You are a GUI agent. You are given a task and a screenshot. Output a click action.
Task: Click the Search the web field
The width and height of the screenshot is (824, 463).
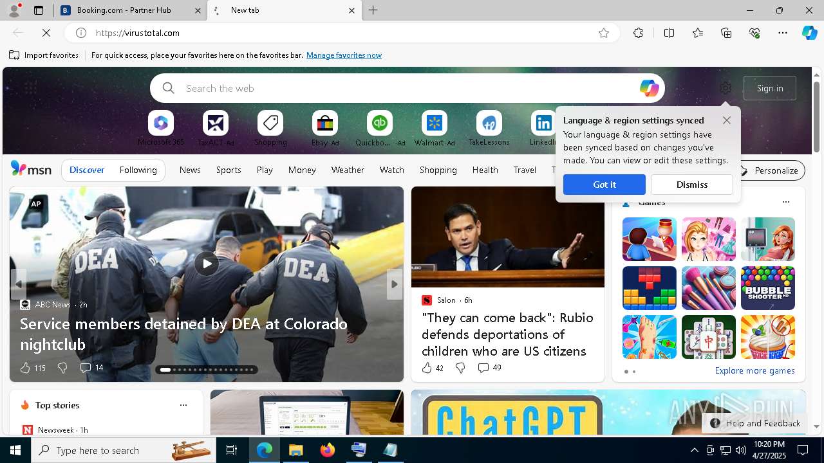407,88
